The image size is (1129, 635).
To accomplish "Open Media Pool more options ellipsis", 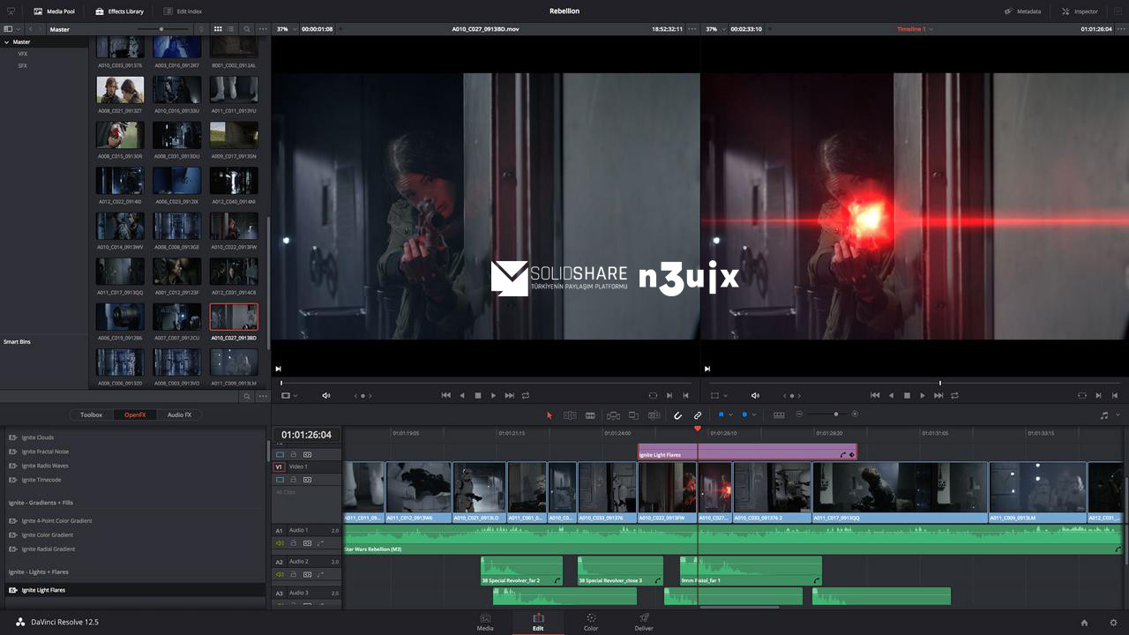I will tap(262, 29).
